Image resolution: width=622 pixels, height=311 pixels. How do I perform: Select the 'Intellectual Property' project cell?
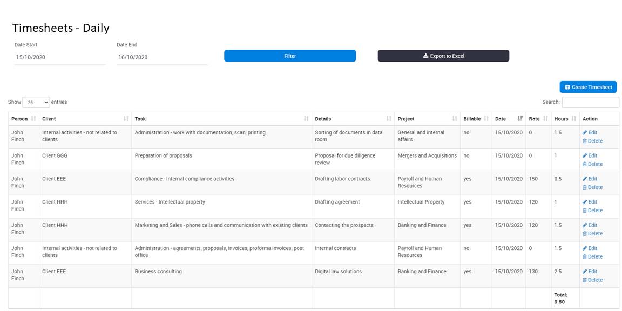click(427, 207)
